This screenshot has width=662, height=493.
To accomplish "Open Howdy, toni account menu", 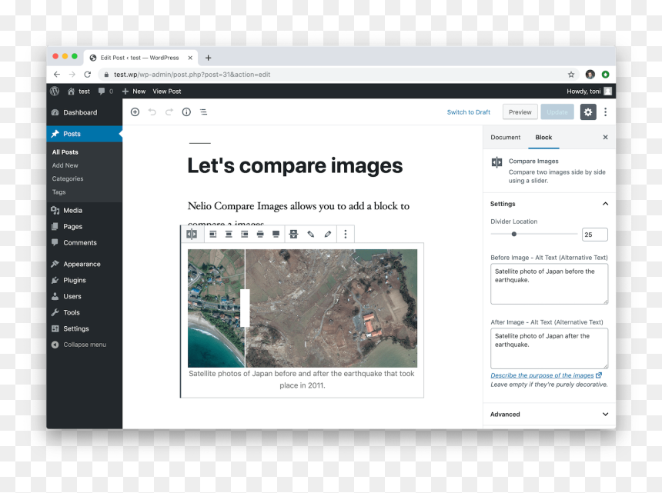I will pos(589,91).
